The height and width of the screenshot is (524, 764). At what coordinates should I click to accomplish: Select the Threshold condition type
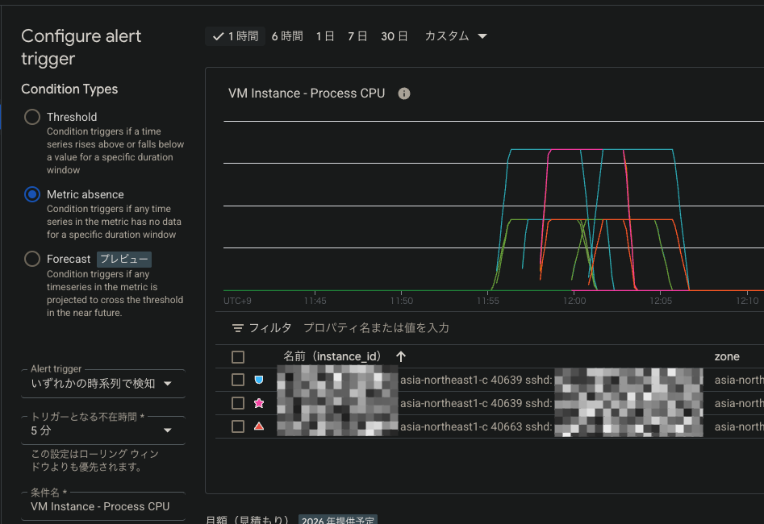(32, 117)
